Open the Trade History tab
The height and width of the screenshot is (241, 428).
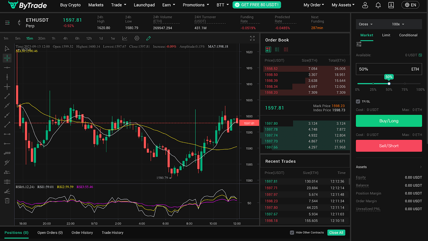[112, 232]
